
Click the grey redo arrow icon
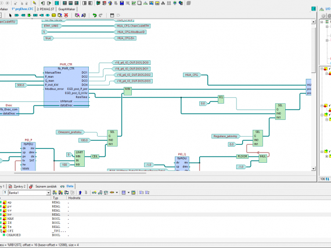pos(100,15)
